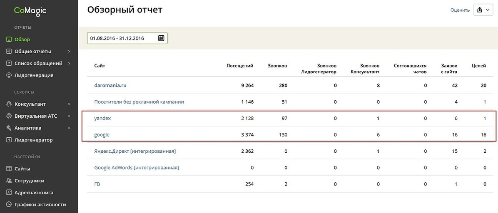The height and width of the screenshot is (213, 498).
Task: Open the yandex campaign row link
Action: tap(102, 119)
